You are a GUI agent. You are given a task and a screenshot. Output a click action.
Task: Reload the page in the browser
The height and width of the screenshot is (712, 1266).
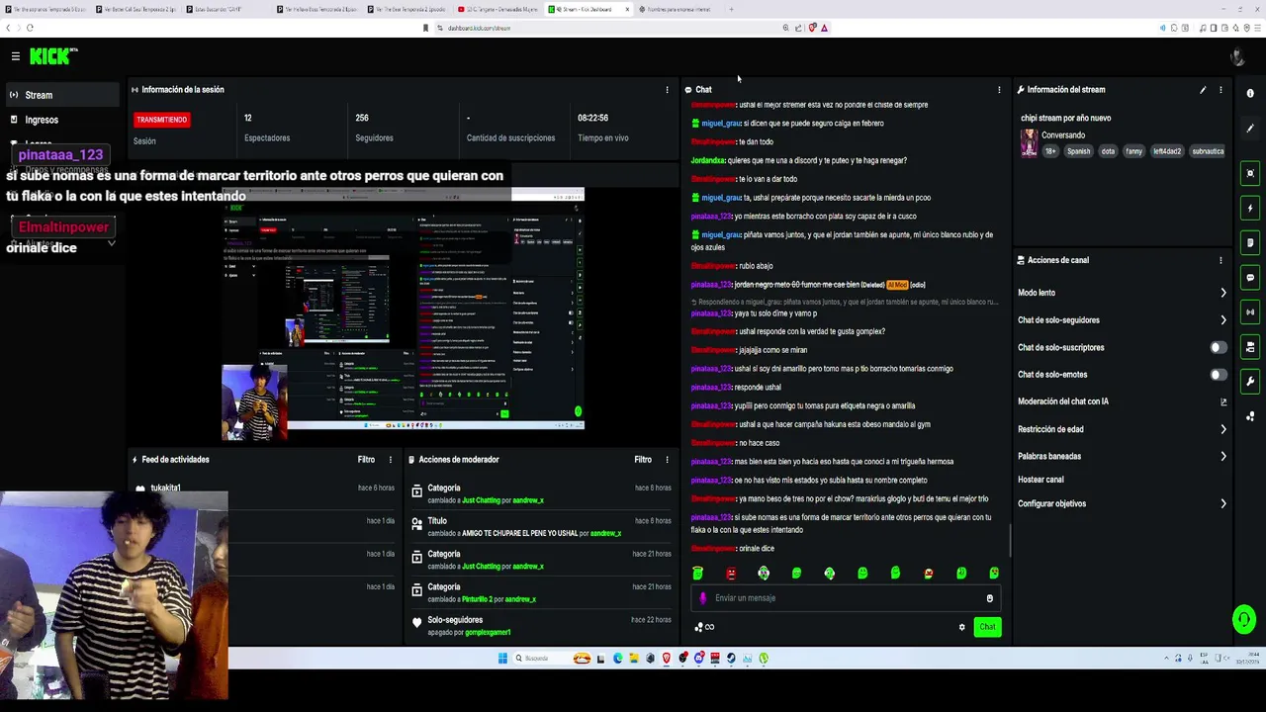(x=30, y=28)
